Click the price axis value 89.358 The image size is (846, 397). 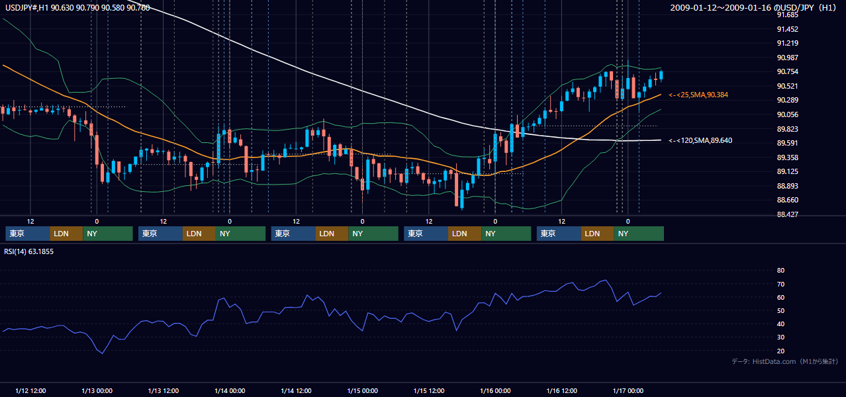tap(787, 157)
